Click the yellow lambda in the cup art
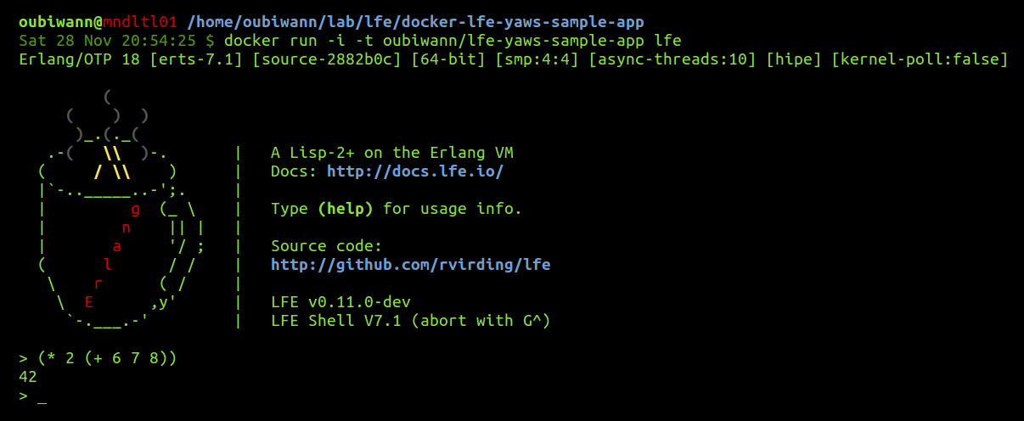Screen dimensions: 1024x421 click(112, 162)
